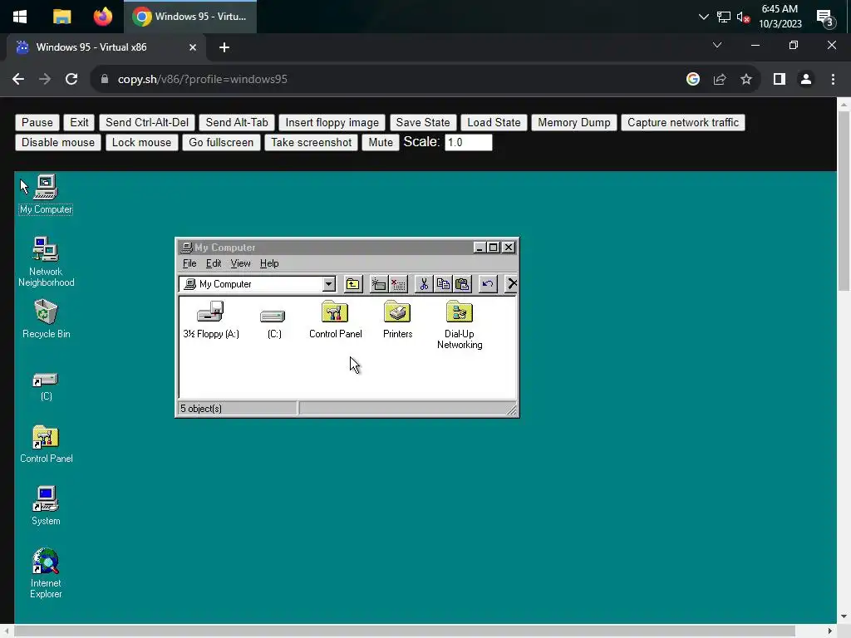Click the Save State button

[423, 123]
